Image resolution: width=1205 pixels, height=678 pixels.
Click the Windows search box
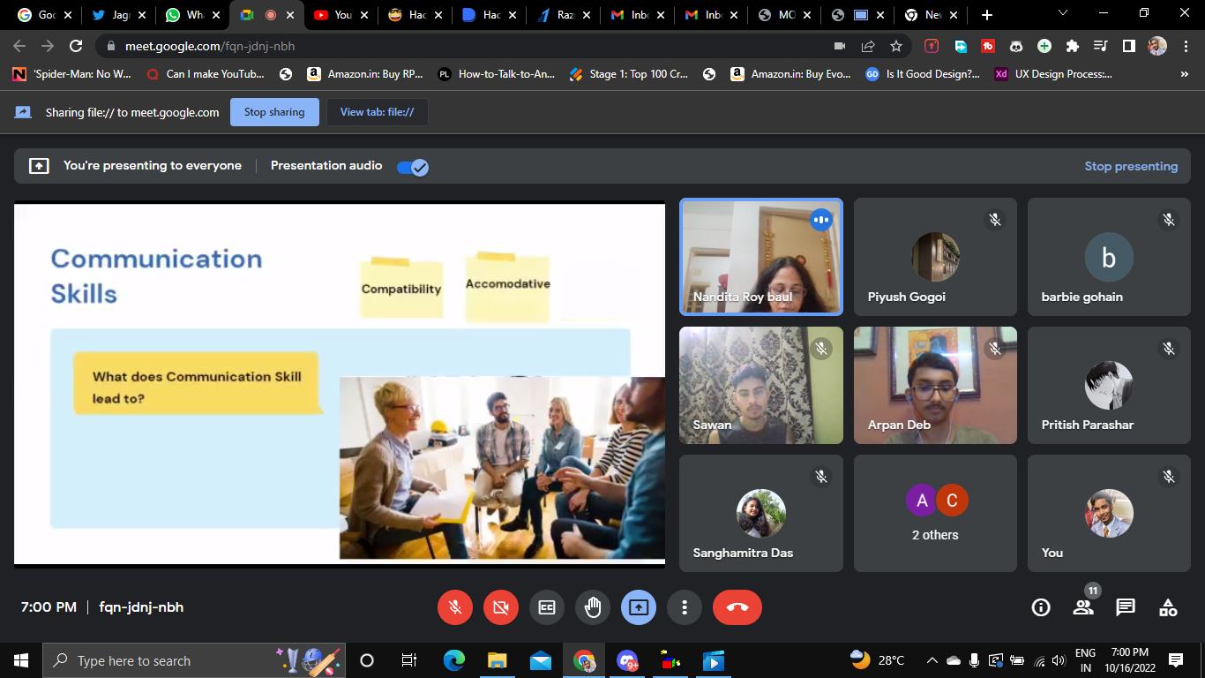(x=168, y=660)
